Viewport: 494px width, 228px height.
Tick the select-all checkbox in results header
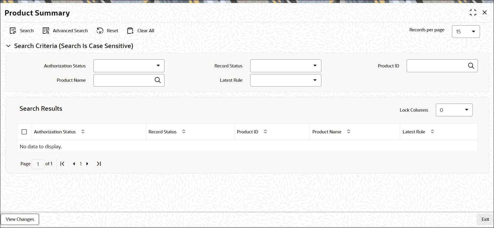(24, 132)
